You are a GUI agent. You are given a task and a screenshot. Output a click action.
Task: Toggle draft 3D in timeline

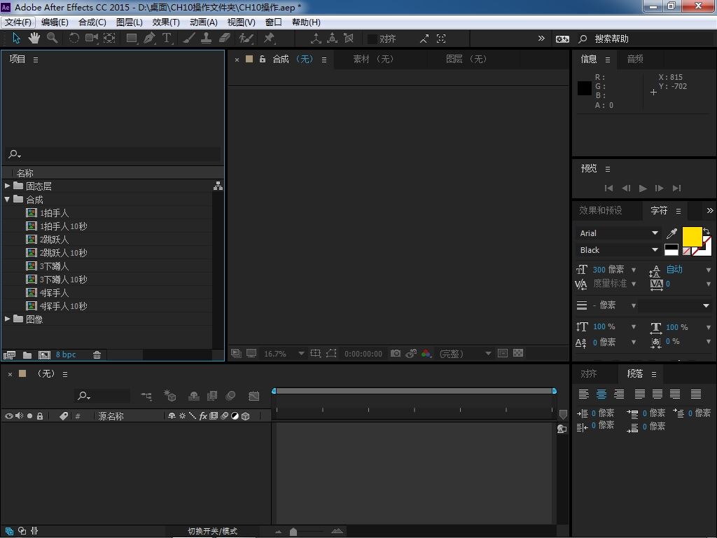[x=170, y=396]
